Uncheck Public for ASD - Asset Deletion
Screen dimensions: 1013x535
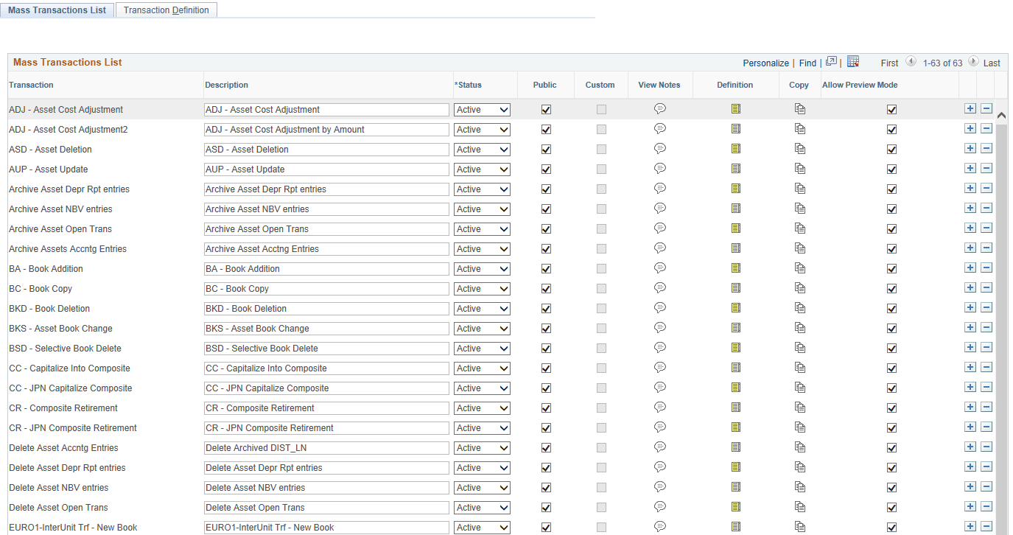click(546, 148)
